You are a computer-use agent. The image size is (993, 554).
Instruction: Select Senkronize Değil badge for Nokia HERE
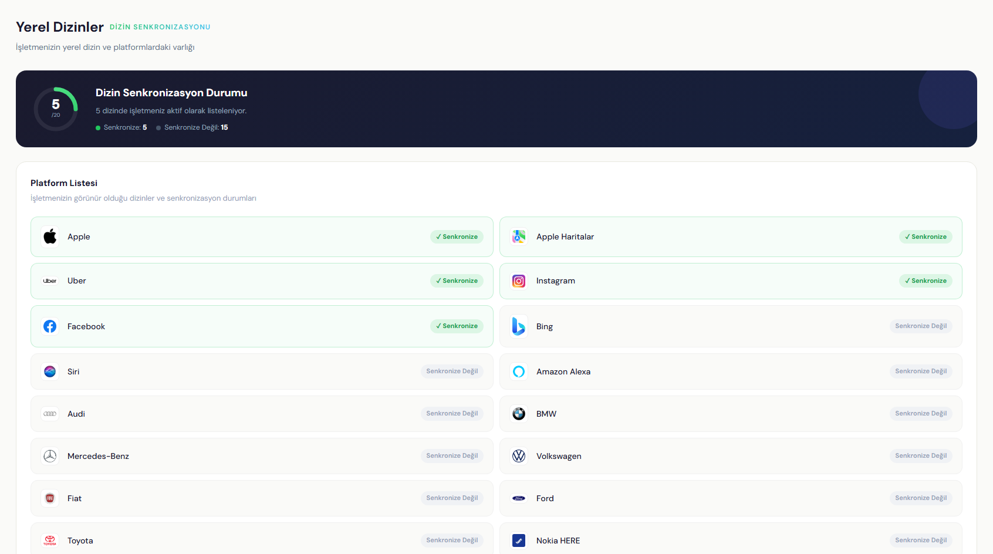pos(921,540)
